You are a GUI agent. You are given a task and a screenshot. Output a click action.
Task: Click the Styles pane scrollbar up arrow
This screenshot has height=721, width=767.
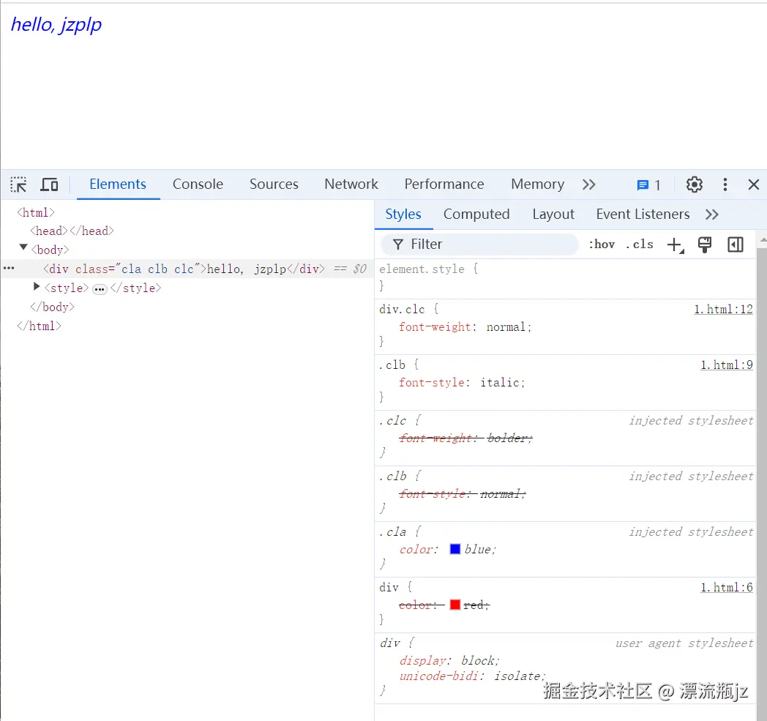[x=763, y=241]
